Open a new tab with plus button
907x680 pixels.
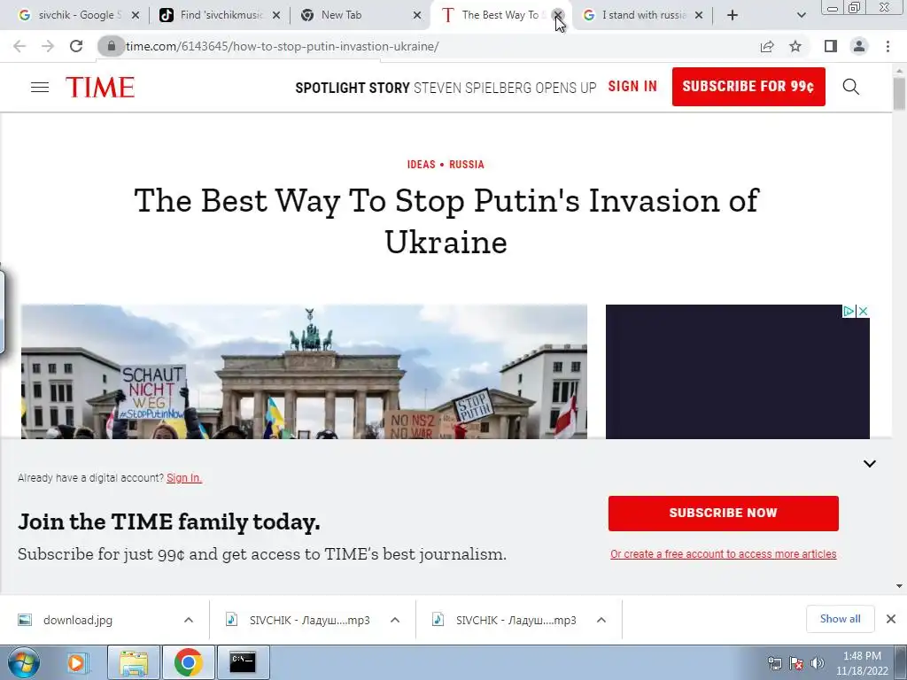click(x=733, y=15)
